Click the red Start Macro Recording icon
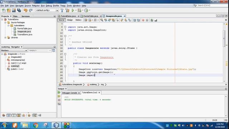This screenshot has width=229, height=129. tap(143, 20)
